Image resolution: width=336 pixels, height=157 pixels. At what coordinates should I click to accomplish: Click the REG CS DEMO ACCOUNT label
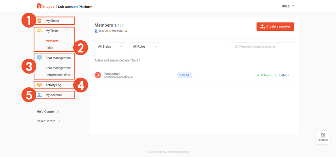point(114,31)
